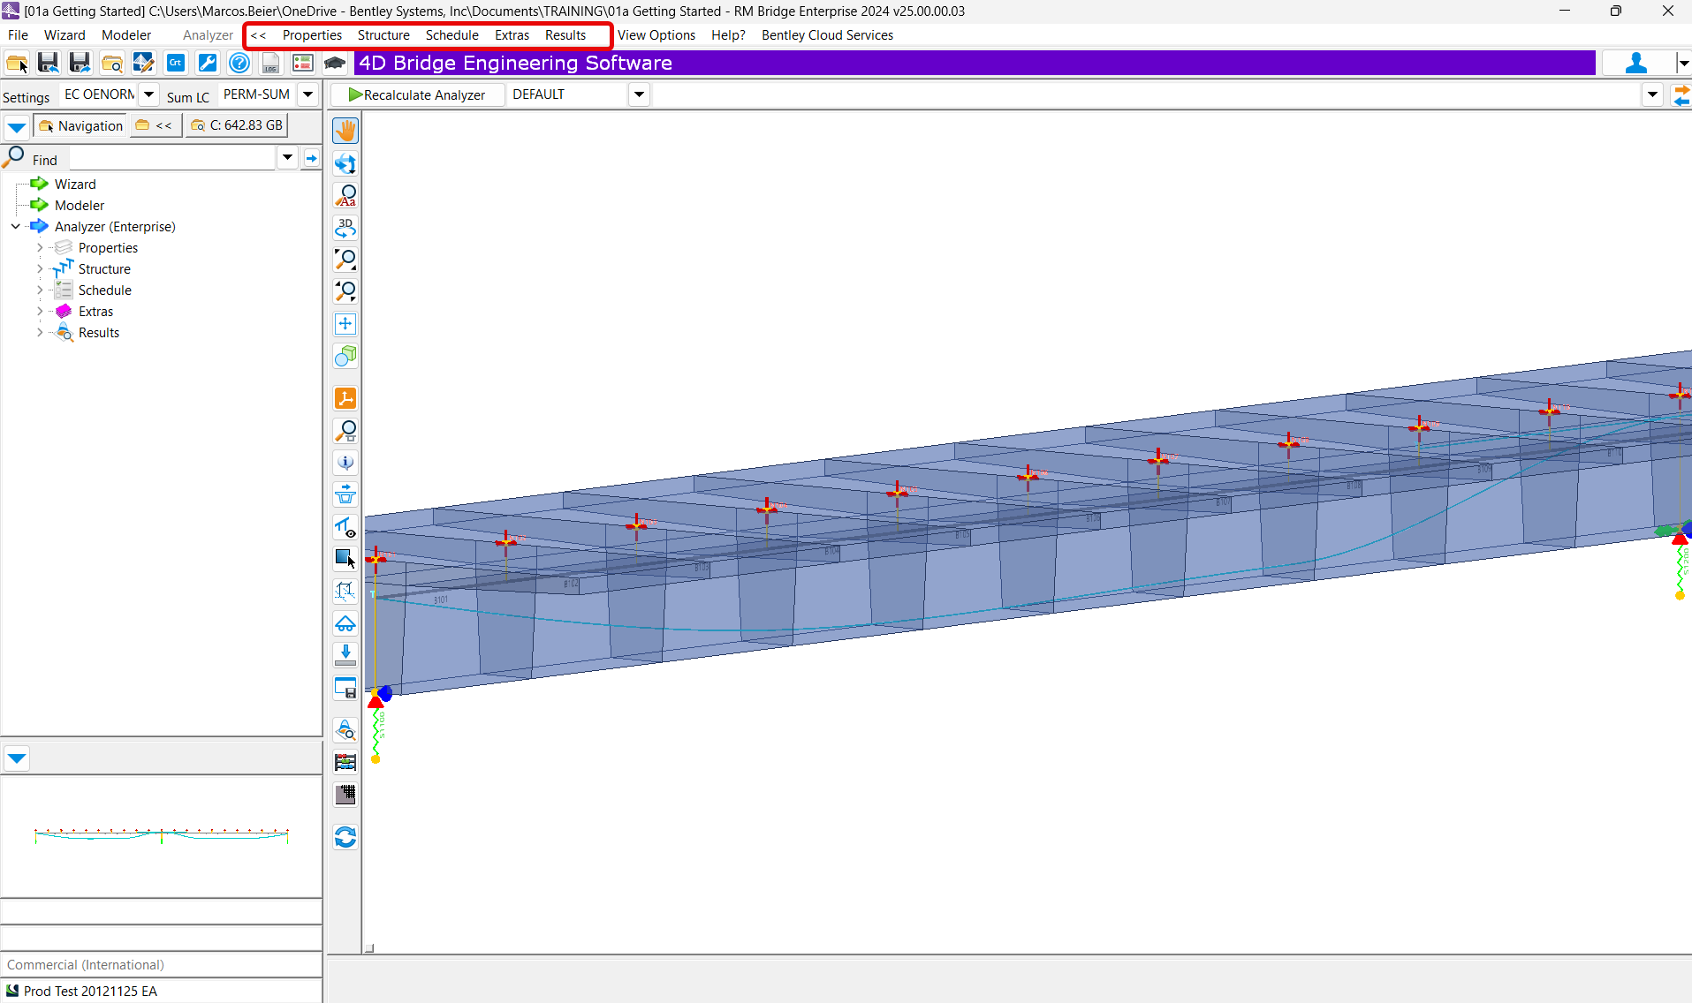This screenshot has width=1692, height=1003.
Task: Click the save view window icon
Action: 345,688
